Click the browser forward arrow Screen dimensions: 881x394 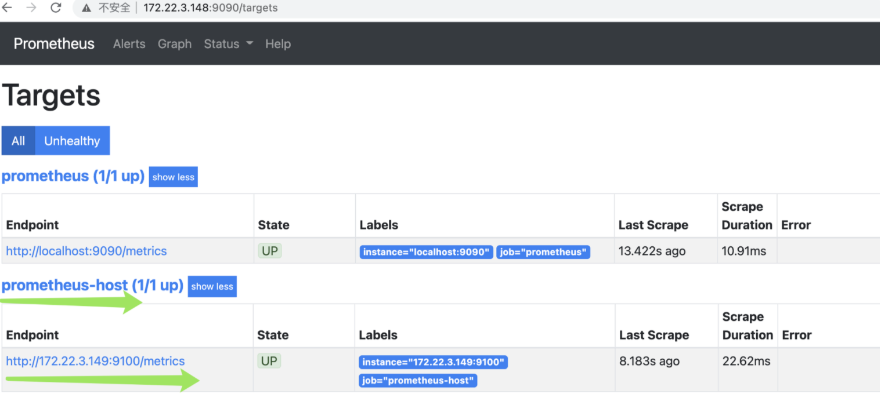coord(31,8)
